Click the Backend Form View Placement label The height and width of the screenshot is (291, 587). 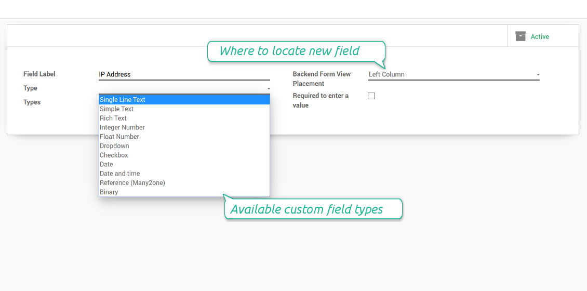pyautogui.click(x=322, y=78)
